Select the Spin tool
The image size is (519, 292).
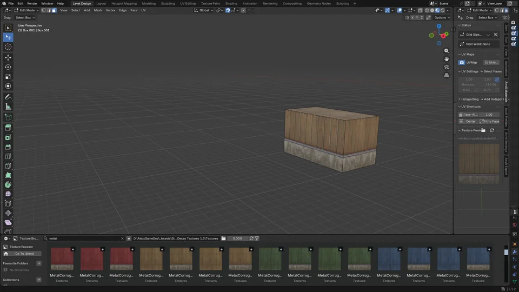8,185
